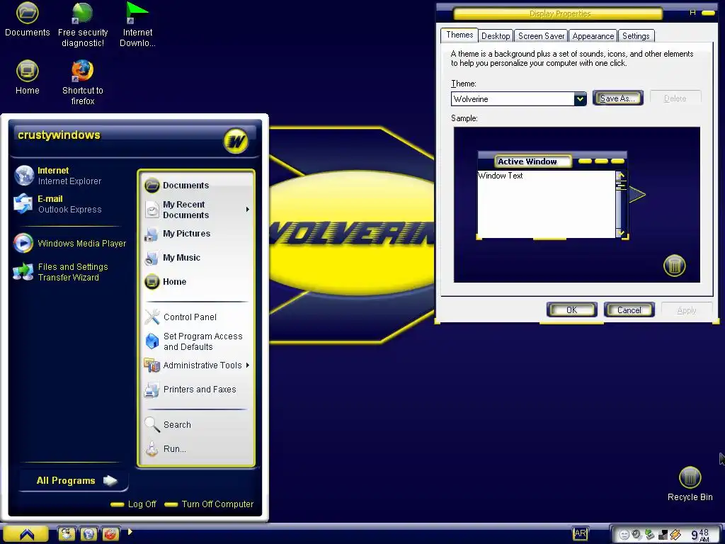Click the crustywindows user name
The width and height of the screenshot is (725, 544).
pos(59,135)
